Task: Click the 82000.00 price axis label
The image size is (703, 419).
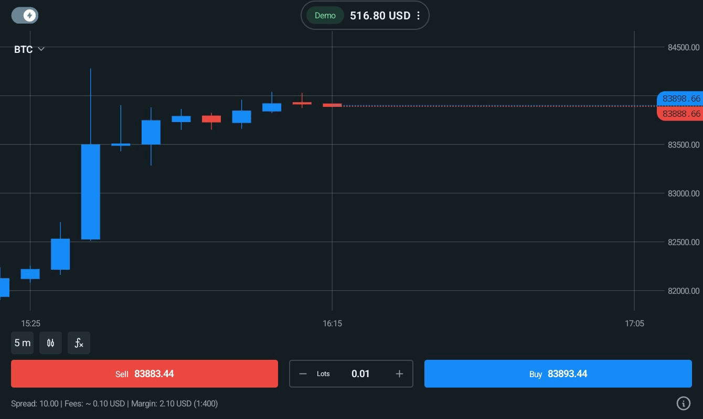Action: tap(684, 291)
